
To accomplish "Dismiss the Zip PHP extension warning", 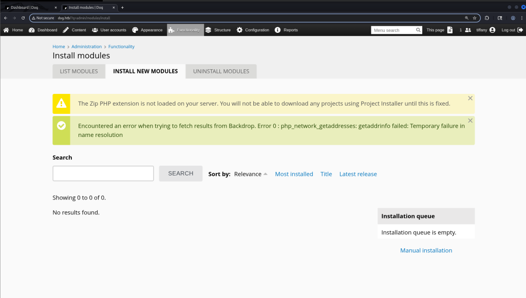I will [x=470, y=98].
